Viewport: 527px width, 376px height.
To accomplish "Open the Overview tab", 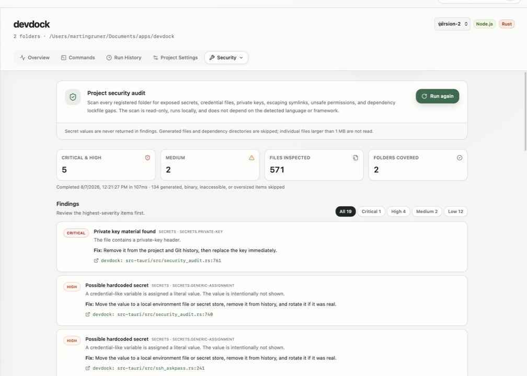I will tap(35, 58).
